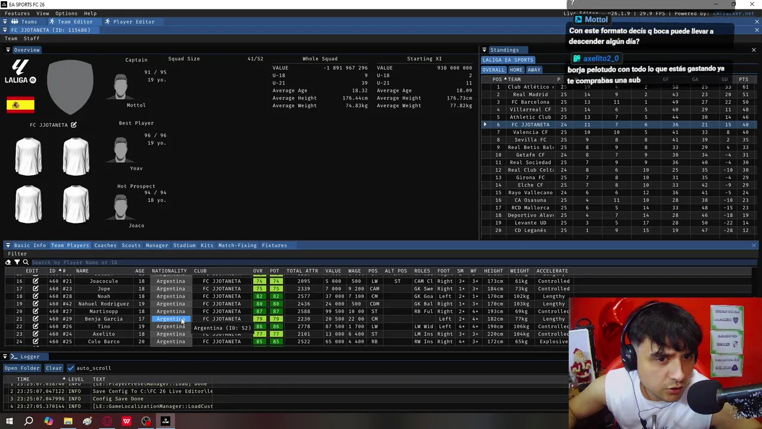Switch to Basic Info tab
This screenshot has width=762, height=429.
[x=30, y=245]
